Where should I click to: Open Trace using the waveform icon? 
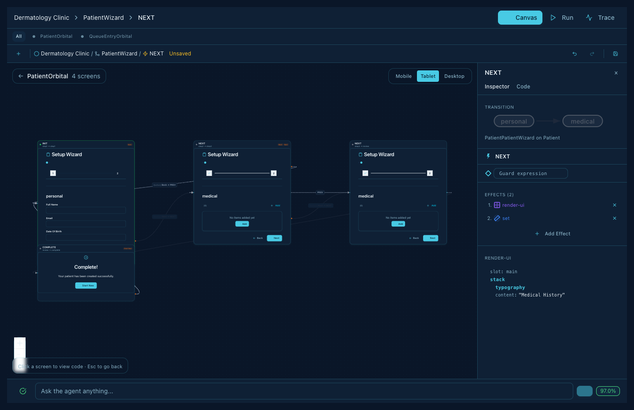(x=589, y=18)
